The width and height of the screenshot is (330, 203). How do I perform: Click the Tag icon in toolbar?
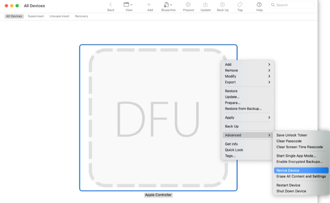click(x=240, y=5)
